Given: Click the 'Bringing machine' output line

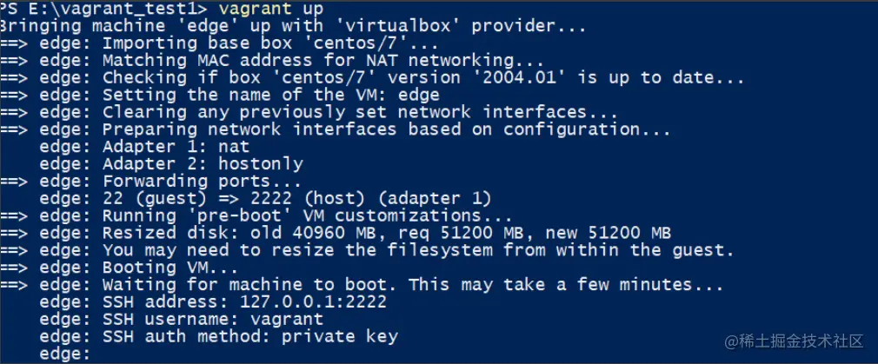Looking at the screenshot, I should [293, 27].
